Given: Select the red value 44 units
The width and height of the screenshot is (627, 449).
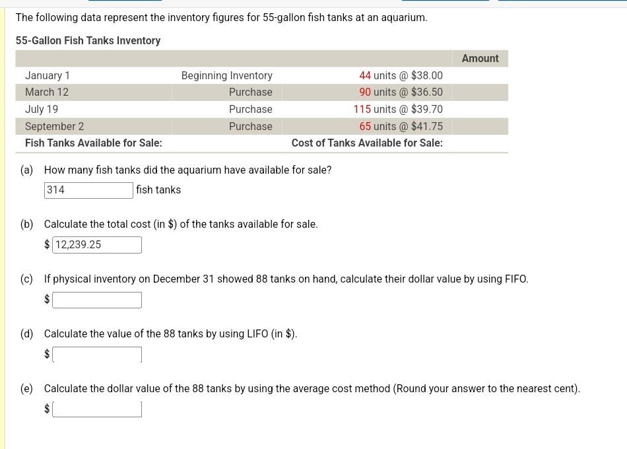Looking at the screenshot, I should [365, 75].
